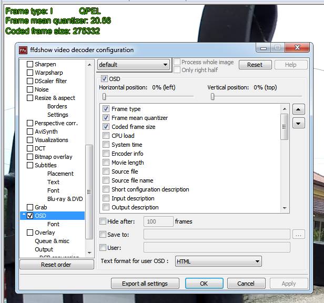Open Output page in tree

click(x=44, y=249)
